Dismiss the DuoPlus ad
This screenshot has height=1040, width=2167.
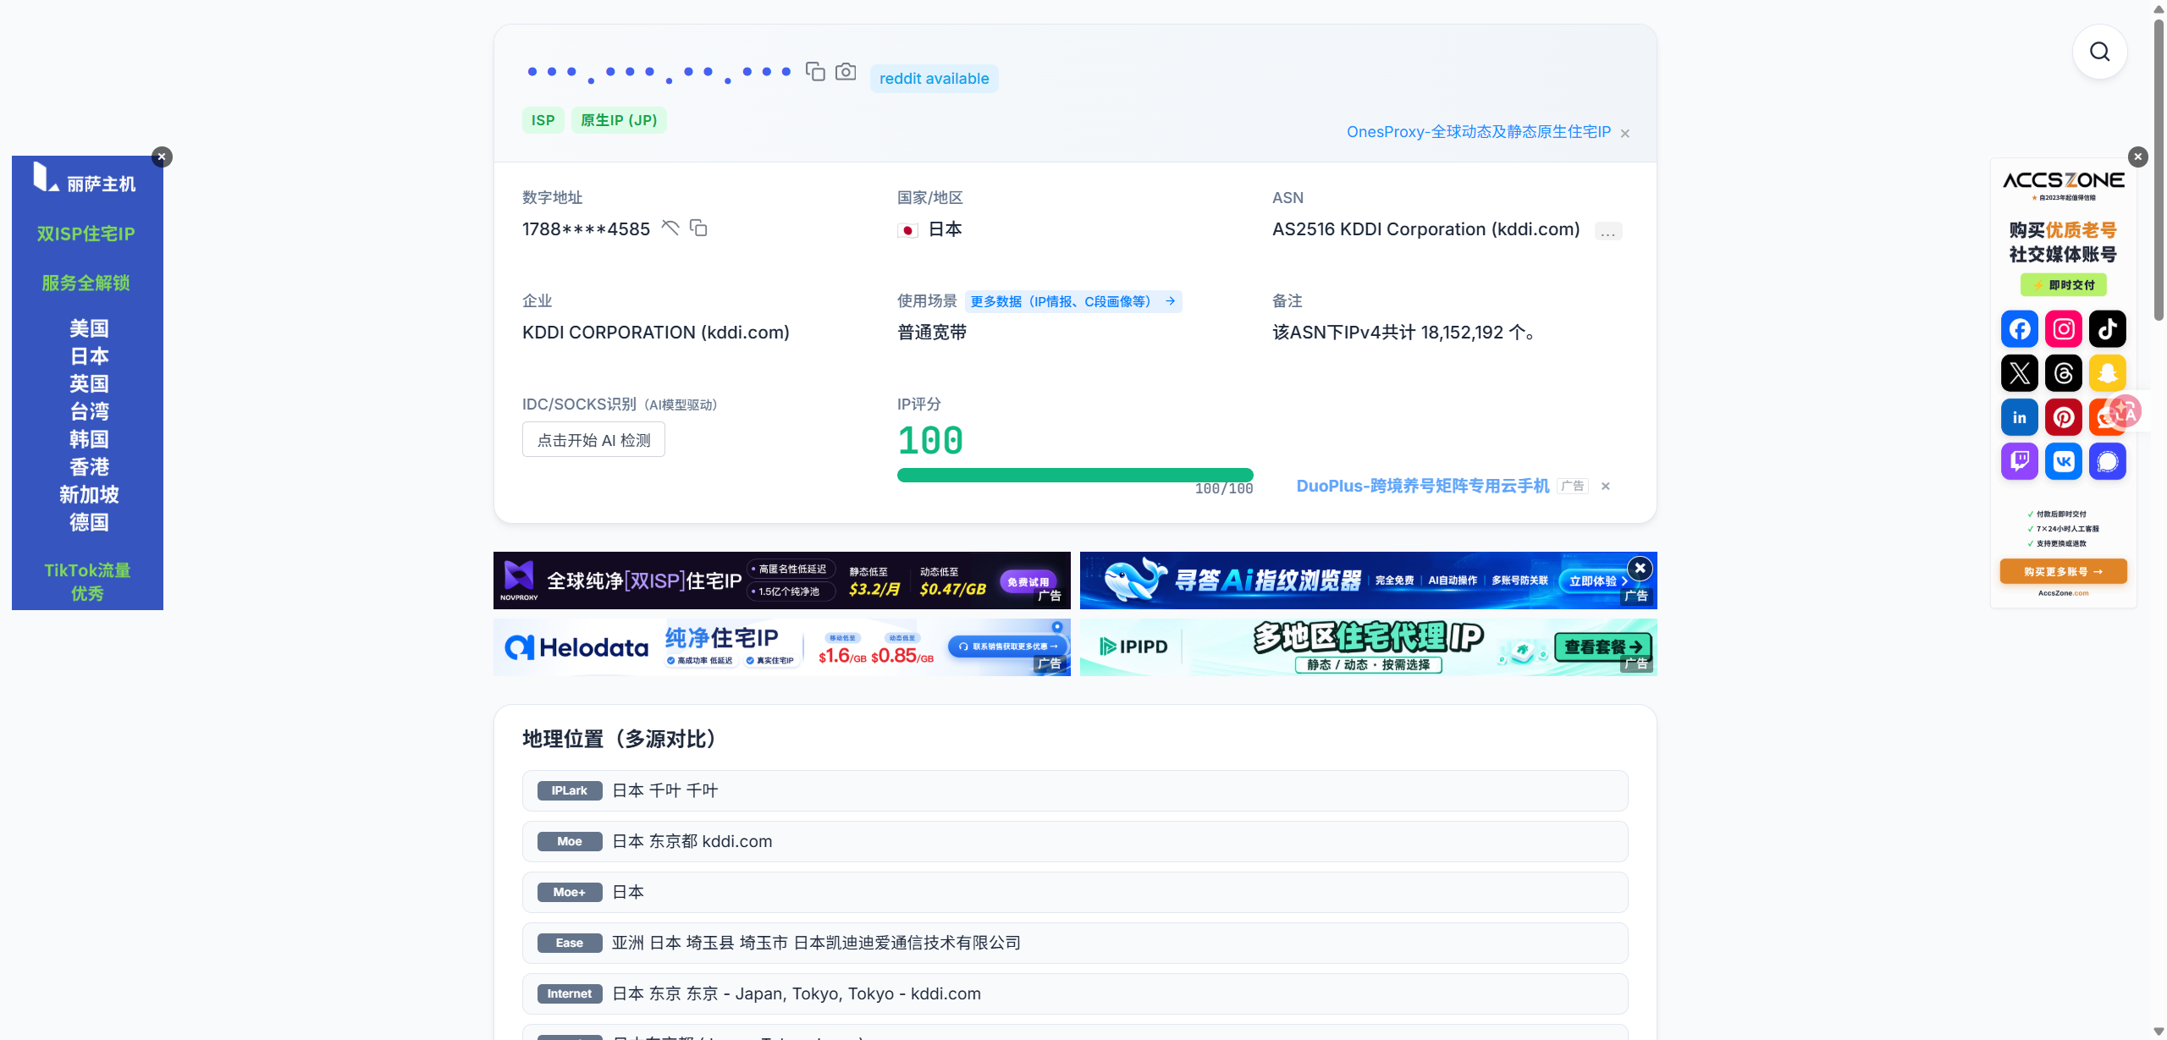click(1606, 486)
